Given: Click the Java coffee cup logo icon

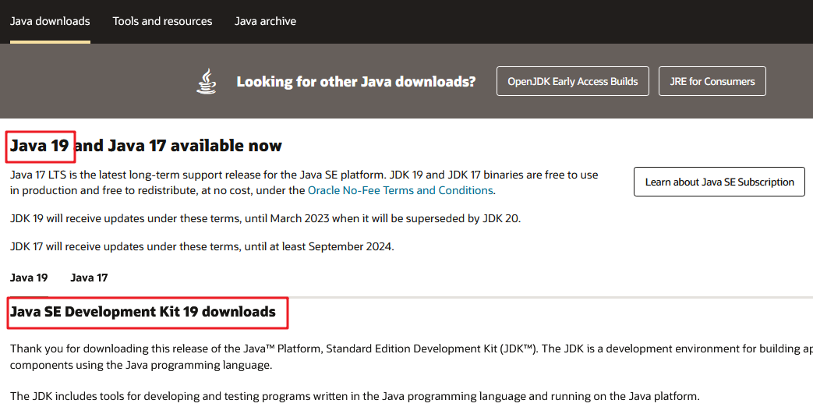Looking at the screenshot, I should click(x=207, y=81).
